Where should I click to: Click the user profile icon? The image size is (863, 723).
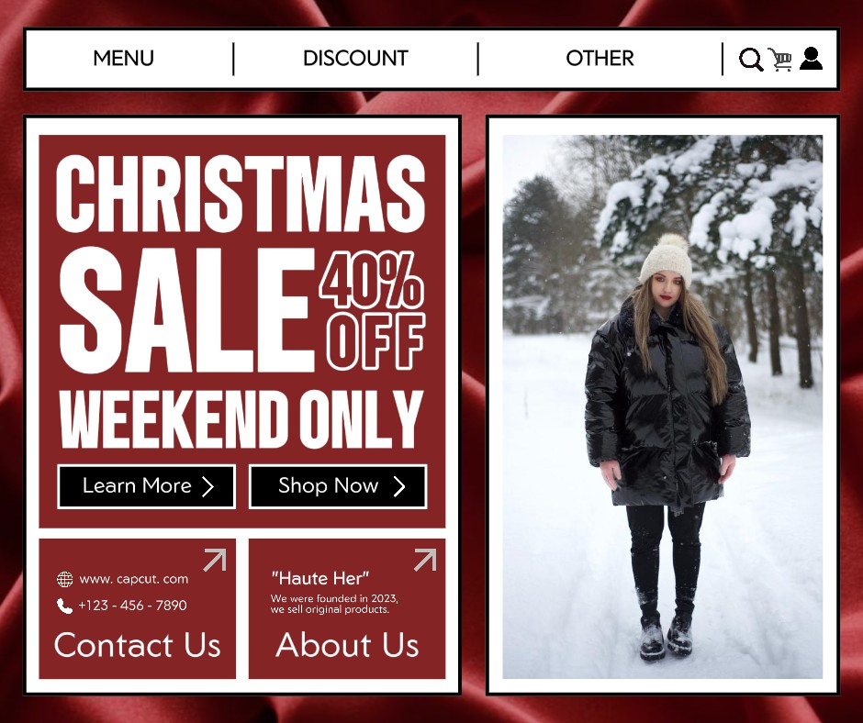tap(811, 59)
